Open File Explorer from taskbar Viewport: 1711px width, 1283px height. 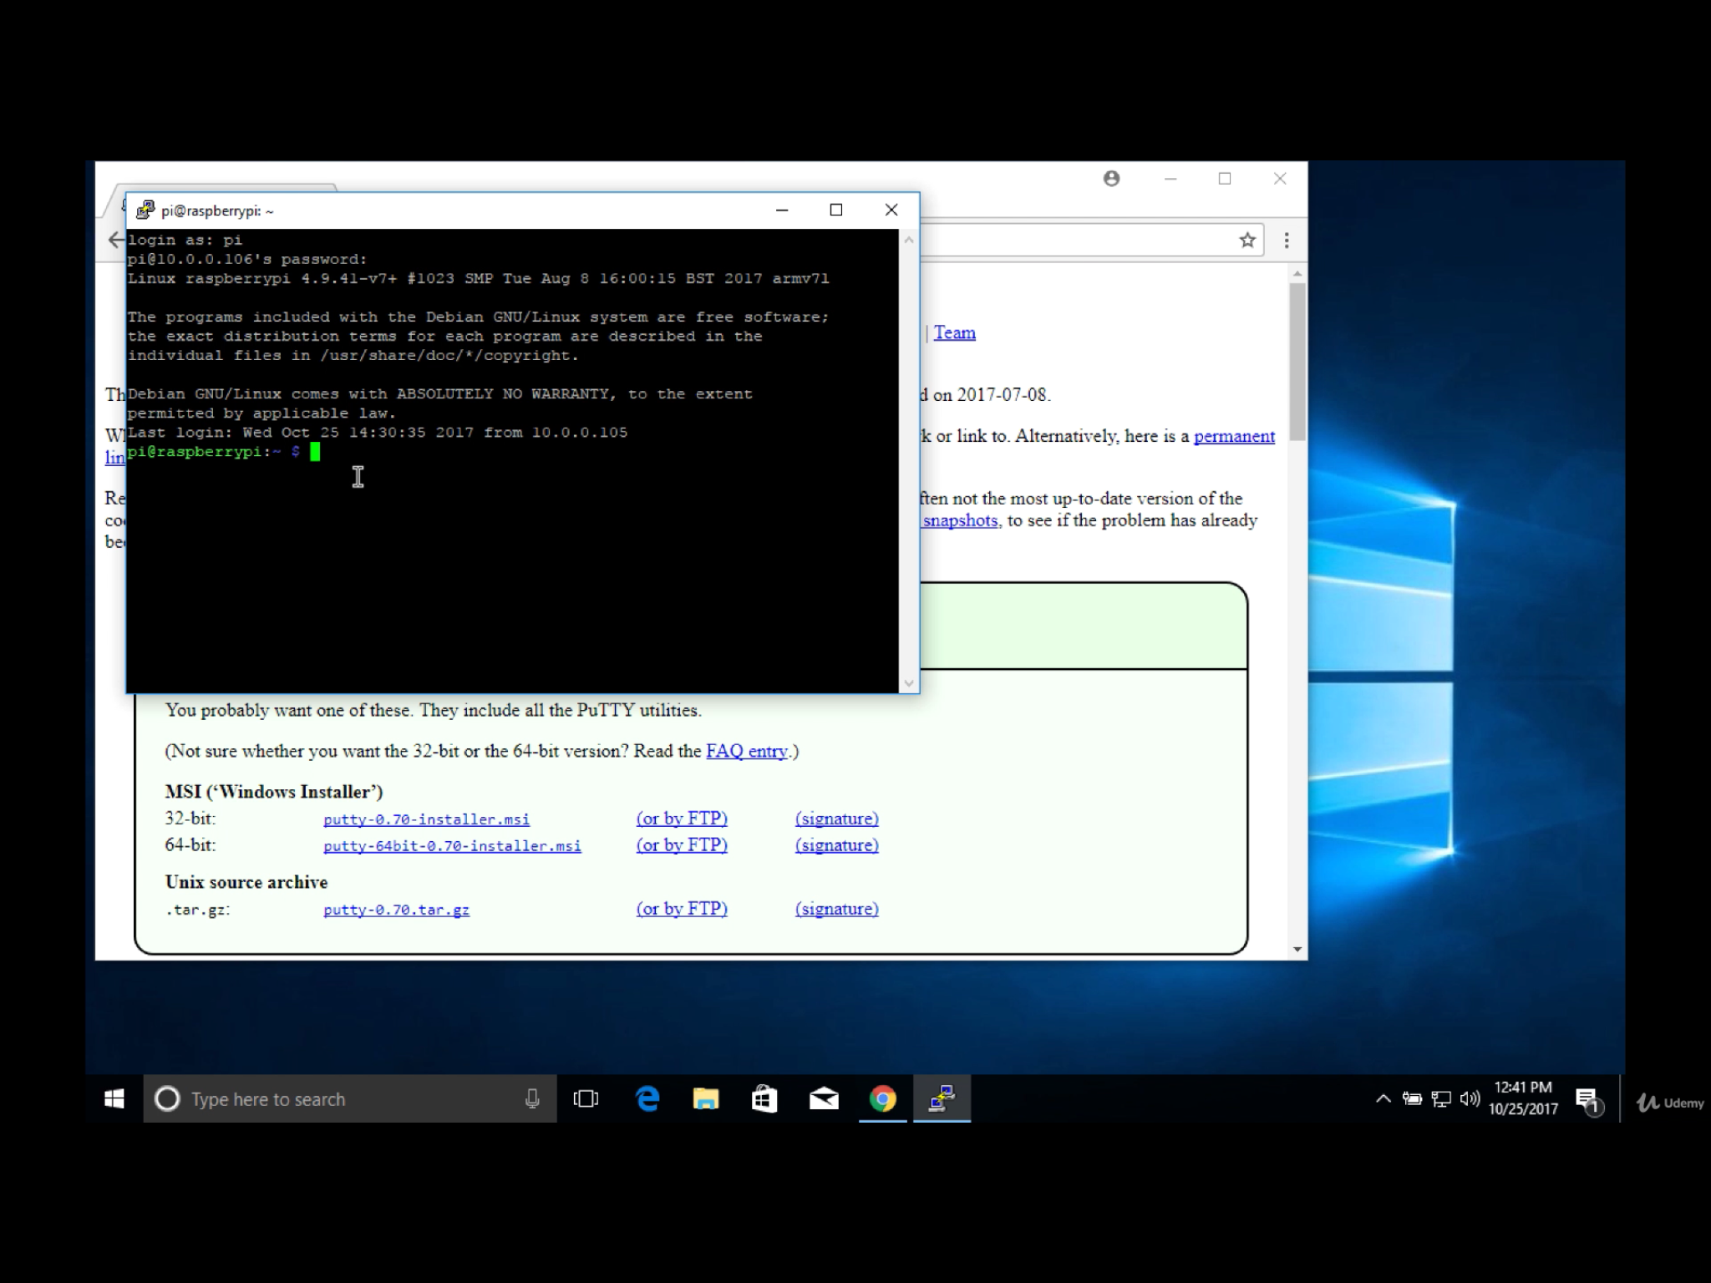pos(706,1098)
